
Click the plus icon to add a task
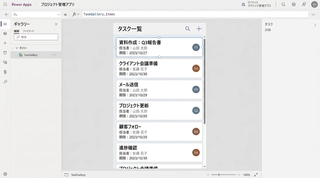click(199, 29)
